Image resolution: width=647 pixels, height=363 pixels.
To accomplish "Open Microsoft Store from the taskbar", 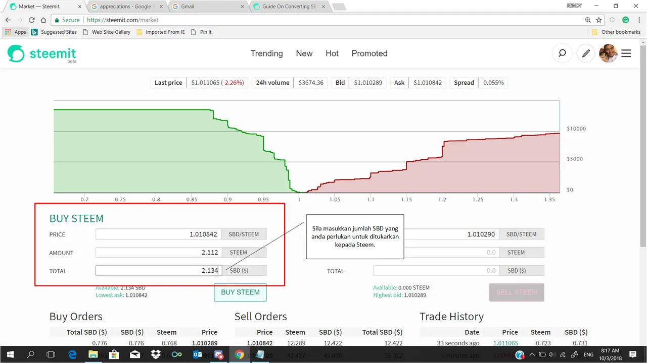I will point(114,354).
